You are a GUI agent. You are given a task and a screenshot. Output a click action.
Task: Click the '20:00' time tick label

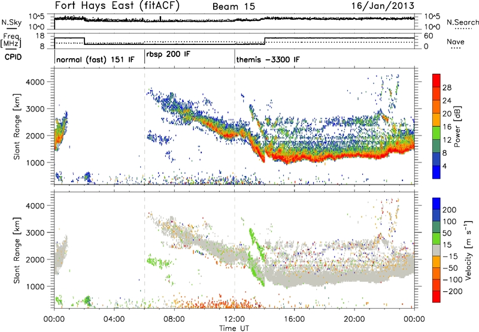click(354, 319)
